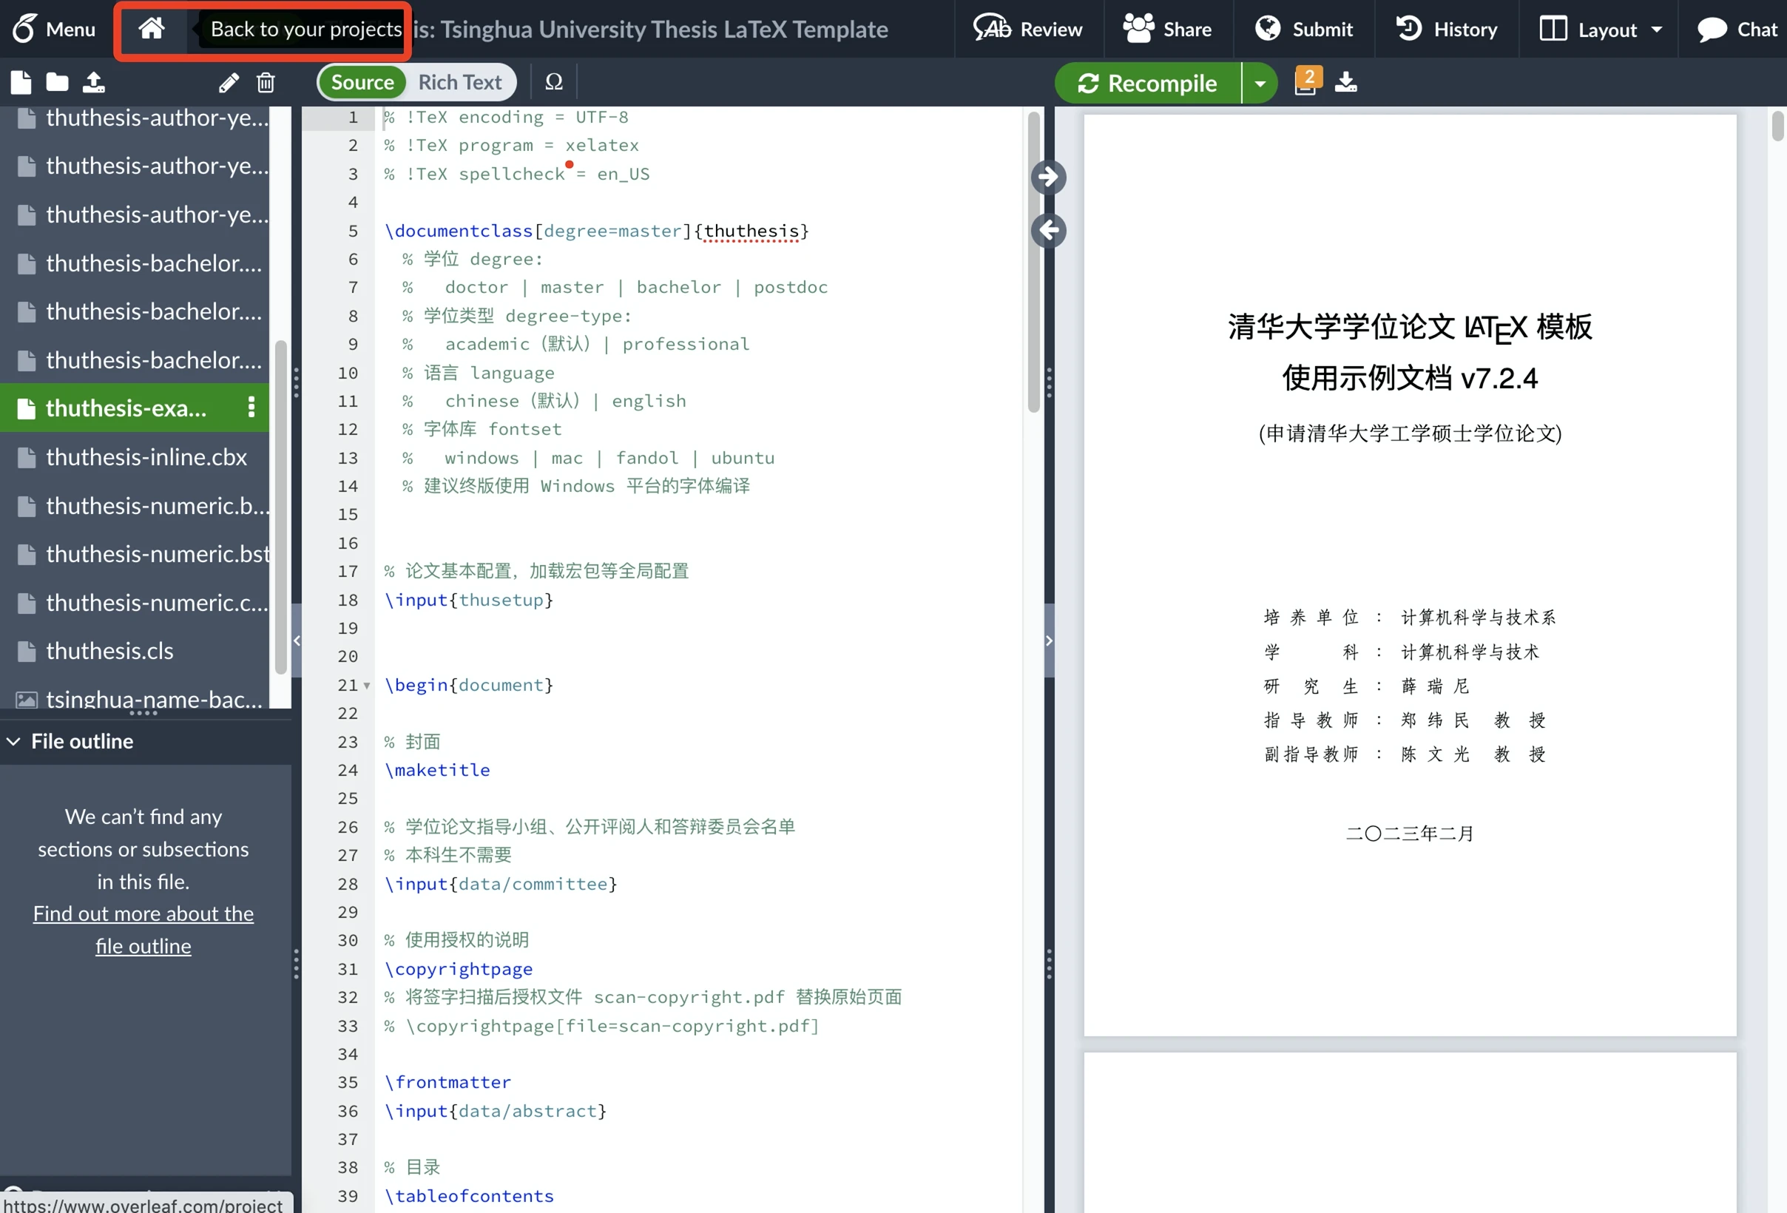
Task: Click the new folder icon
Action: click(57, 82)
